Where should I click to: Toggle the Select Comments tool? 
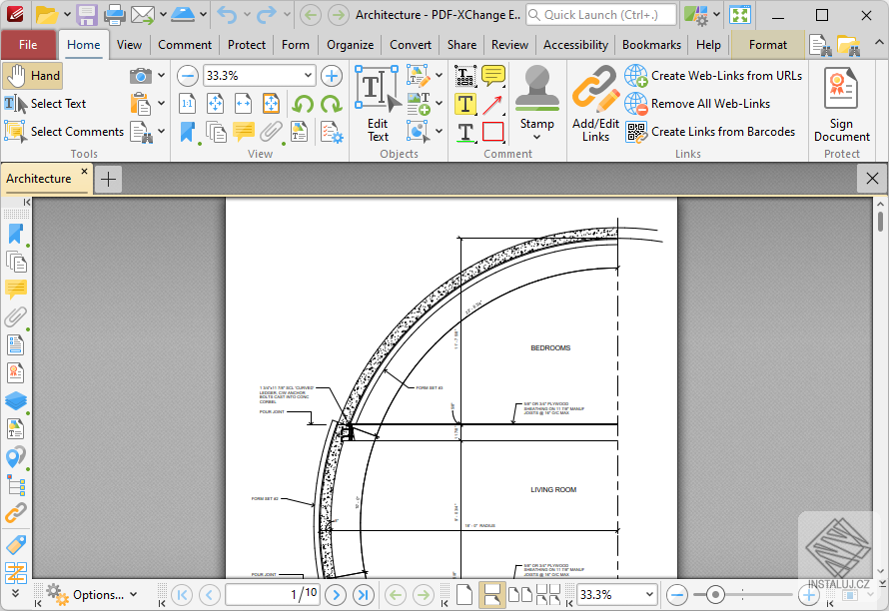point(65,131)
